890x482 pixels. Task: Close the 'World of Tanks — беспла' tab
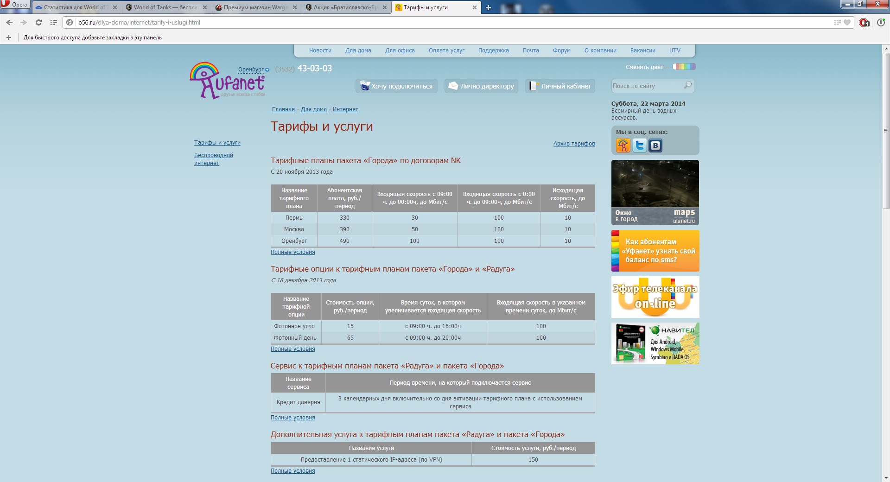[205, 7]
